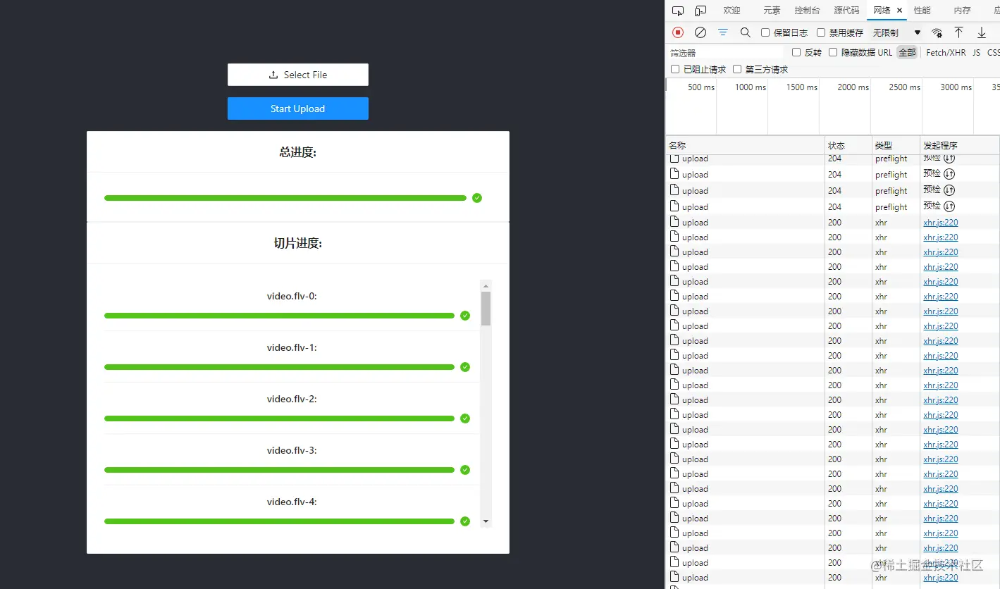Click the video.flv-0 progress bar
This screenshot has height=589, width=1000.
pyautogui.click(x=279, y=316)
